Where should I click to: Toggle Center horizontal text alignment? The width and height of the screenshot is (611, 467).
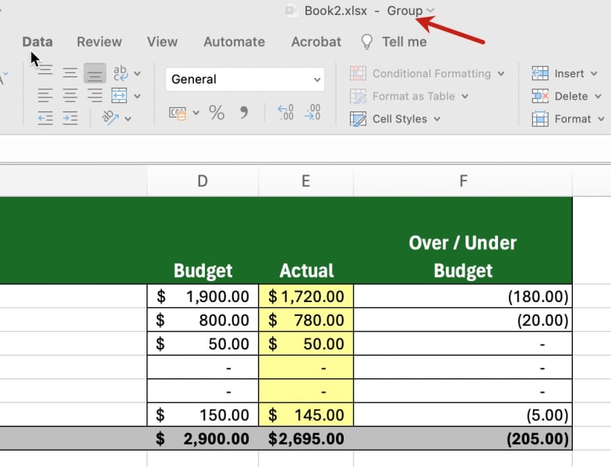click(70, 96)
